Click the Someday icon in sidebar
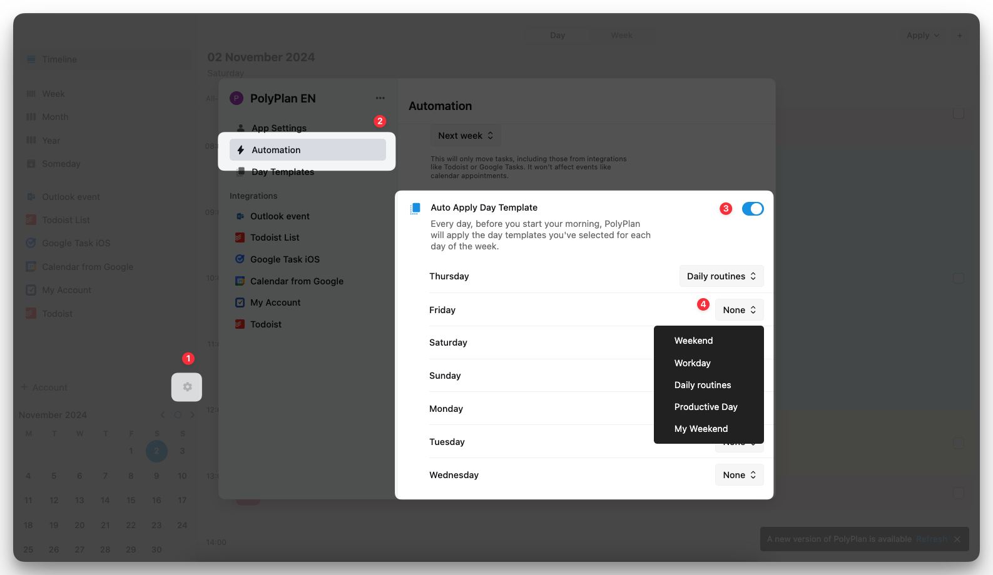The image size is (993, 575). click(x=31, y=164)
